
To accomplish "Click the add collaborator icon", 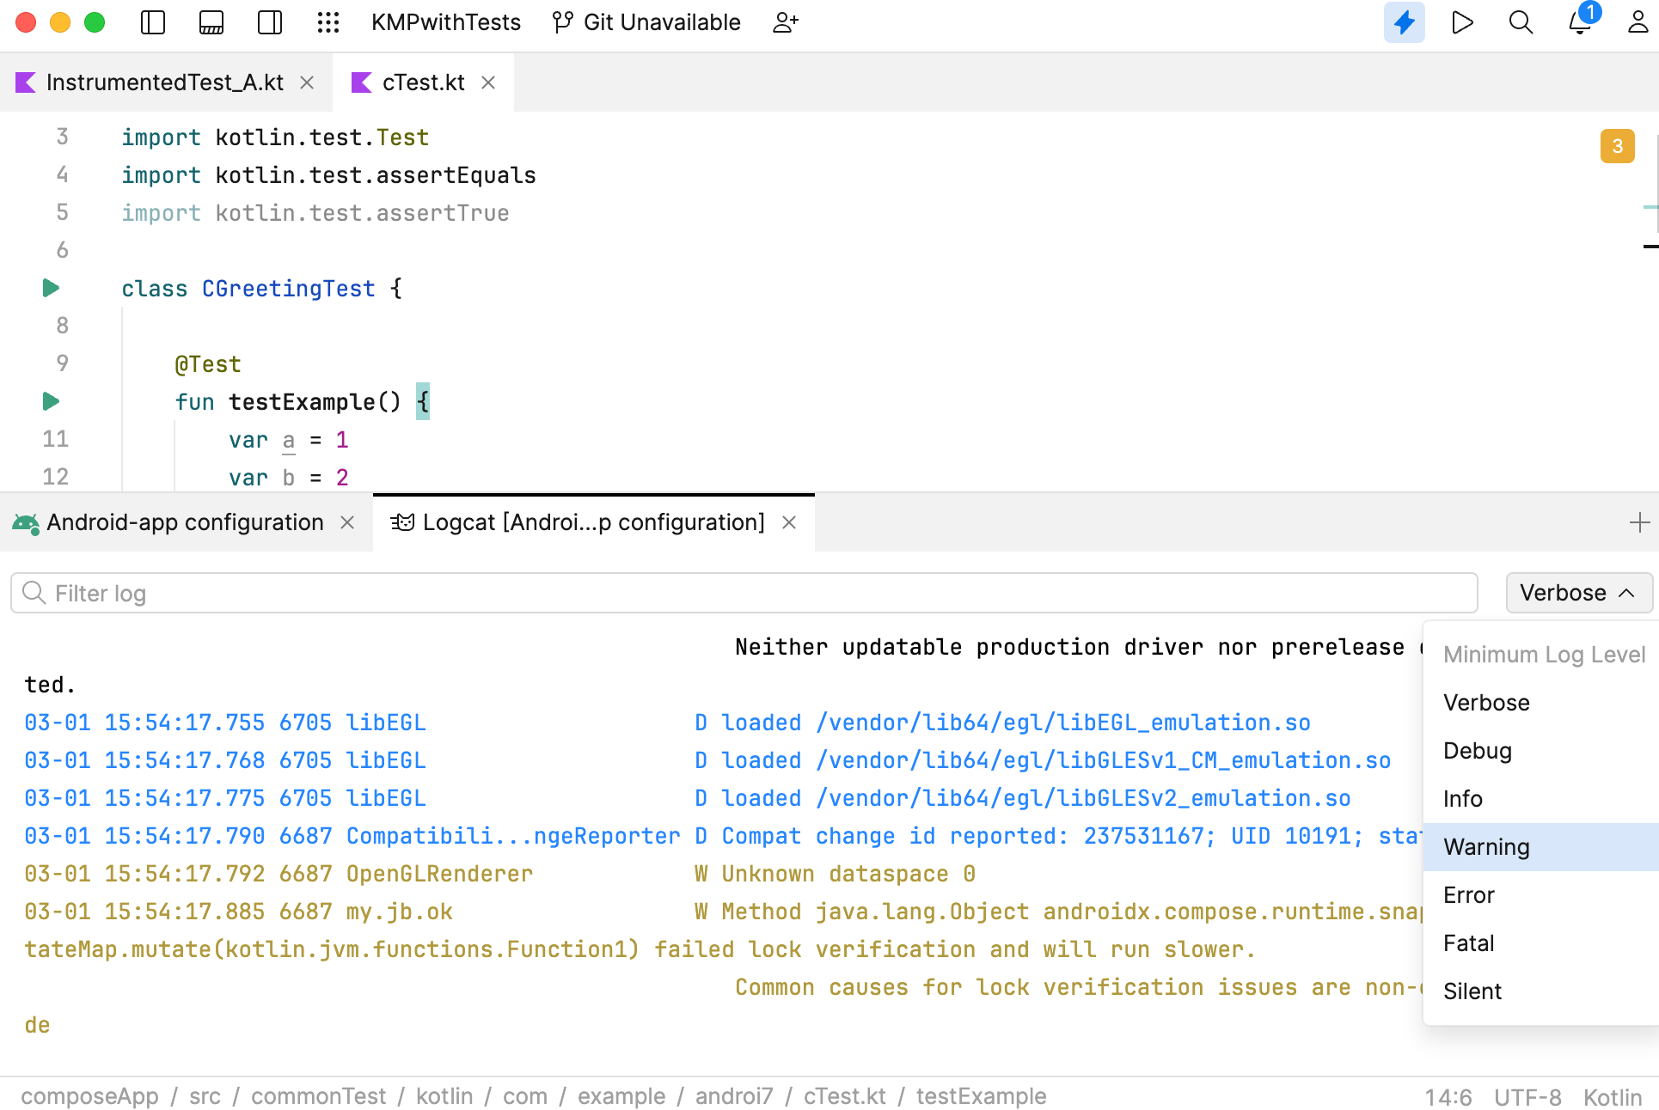I will tap(786, 22).
